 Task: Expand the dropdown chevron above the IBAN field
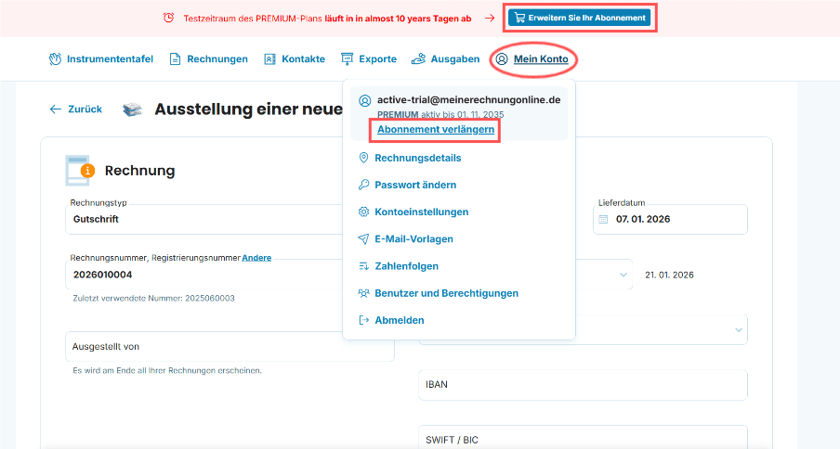(x=738, y=330)
